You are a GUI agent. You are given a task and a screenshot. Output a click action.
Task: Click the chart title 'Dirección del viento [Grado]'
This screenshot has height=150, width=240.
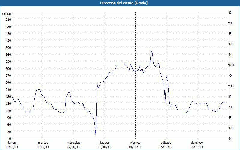(120, 3)
